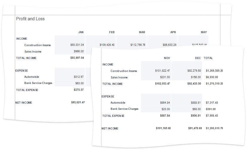Select the $93,621.47 net income value
The height and width of the screenshot is (150, 247).
(78, 102)
